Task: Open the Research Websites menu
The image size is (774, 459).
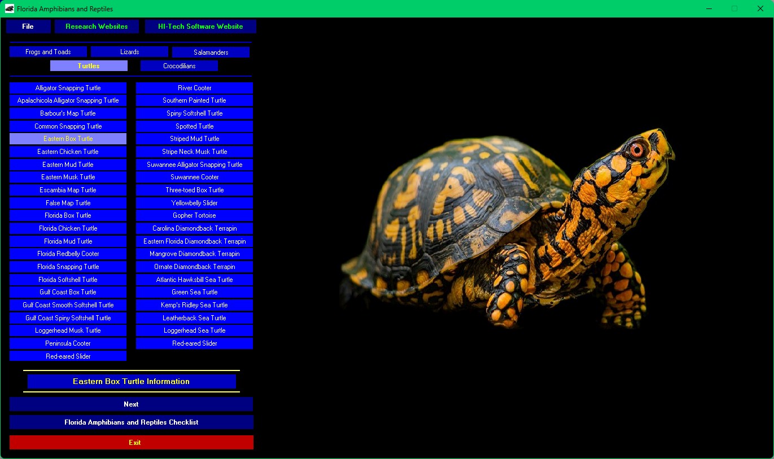Action: pyautogui.click(x=97, y=27)
